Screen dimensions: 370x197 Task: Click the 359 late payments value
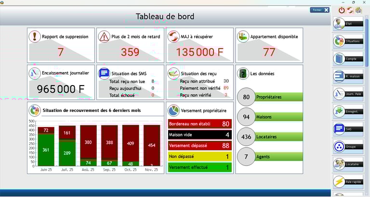(x=130, y=52)
